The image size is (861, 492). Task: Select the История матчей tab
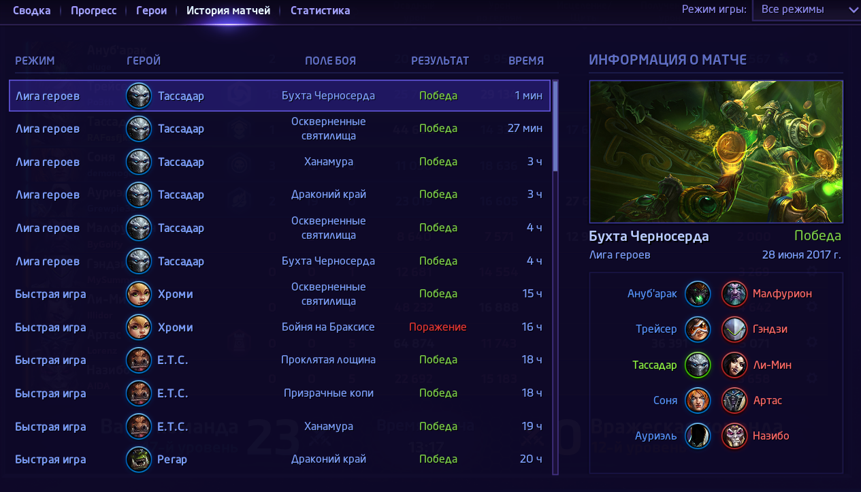[x=228, y=10]
